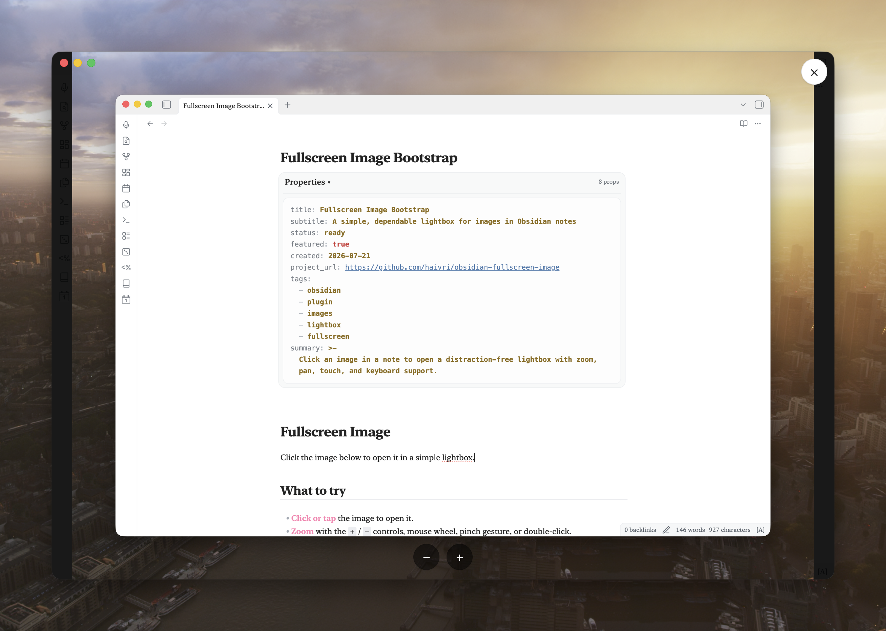Click the 'Fullscreen Image' section heading

point(335,432)
